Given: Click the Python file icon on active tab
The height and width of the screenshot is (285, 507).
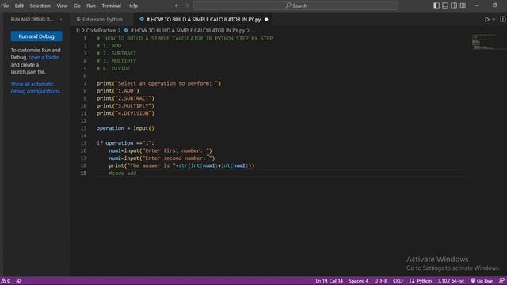Looking at the screenshot, I should (x=142, y=19).
